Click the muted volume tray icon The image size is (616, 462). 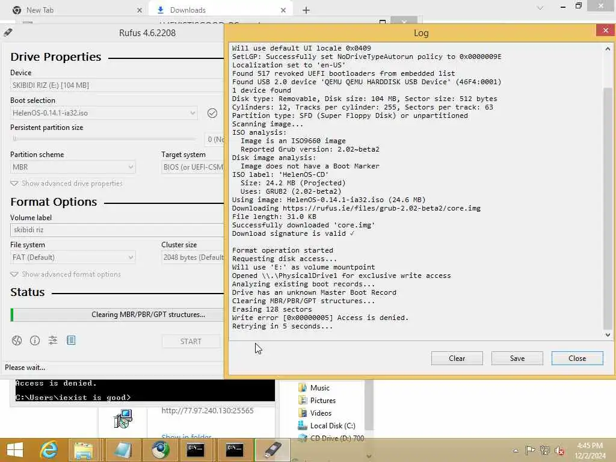click(x=559, y=451)
